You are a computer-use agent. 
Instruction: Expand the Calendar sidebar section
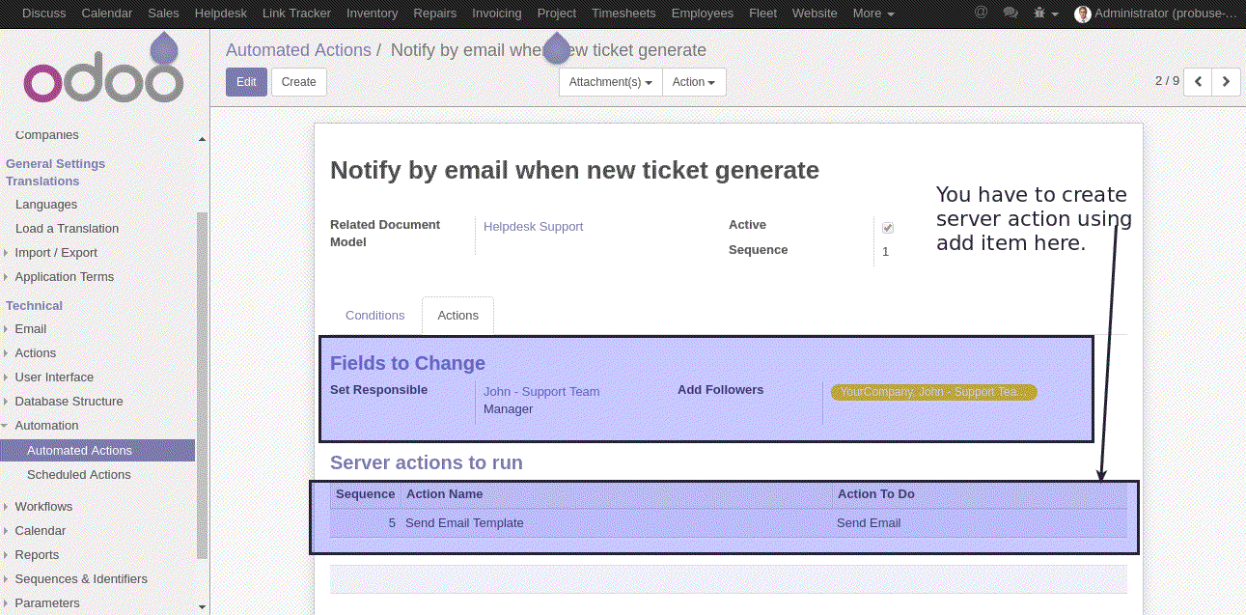(41, 530)
